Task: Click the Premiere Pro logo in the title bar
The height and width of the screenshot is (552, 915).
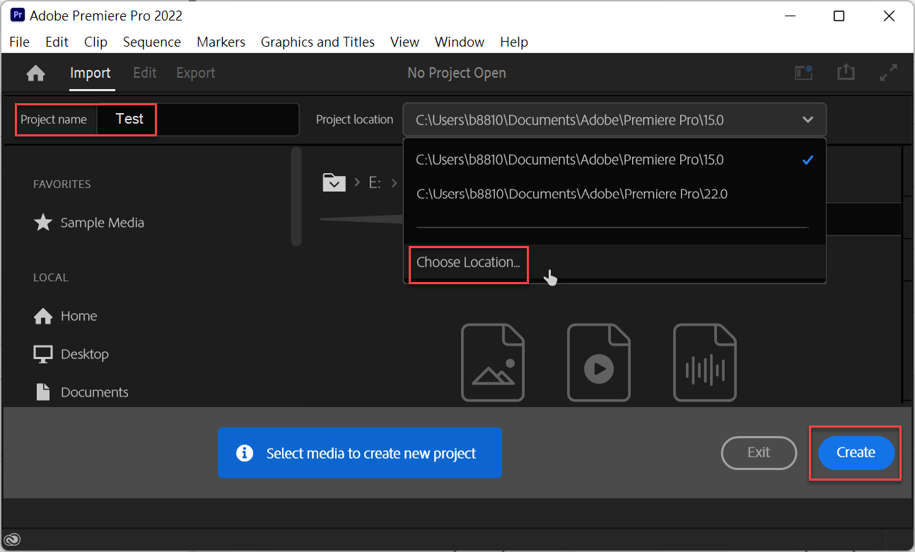Action: tap(17, 16)
